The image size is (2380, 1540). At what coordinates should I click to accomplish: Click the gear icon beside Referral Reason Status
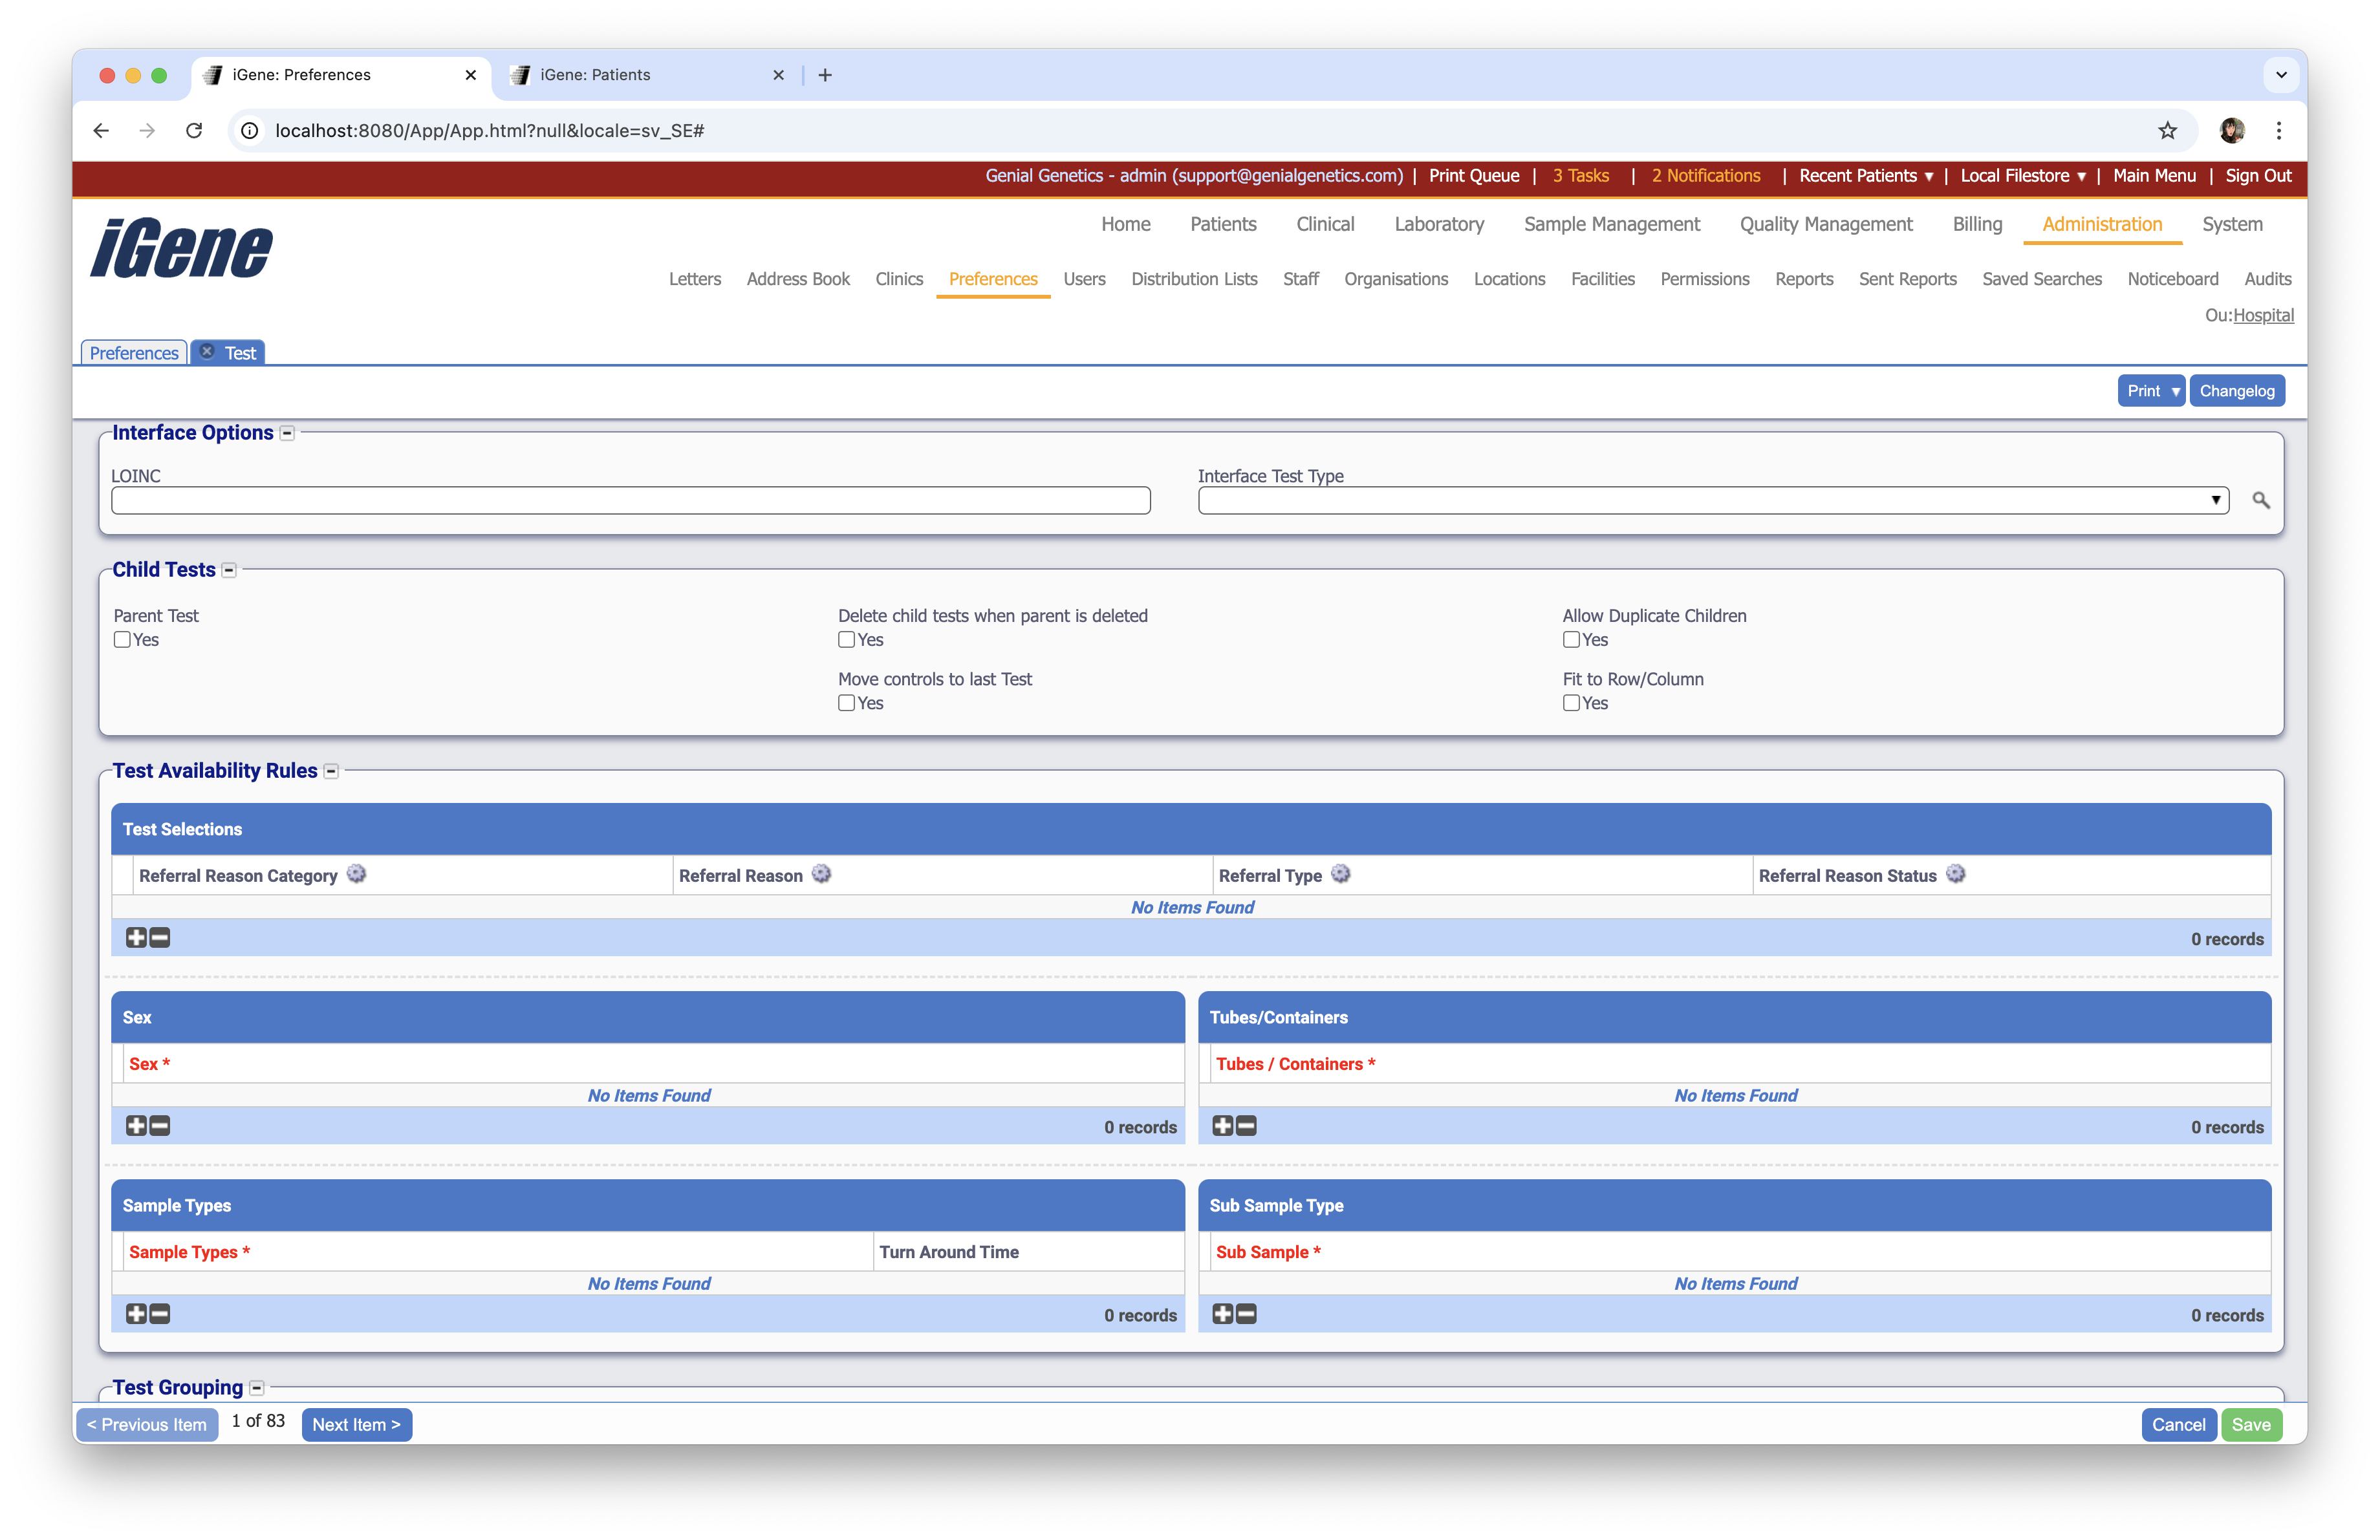[x=1955, y=875]
